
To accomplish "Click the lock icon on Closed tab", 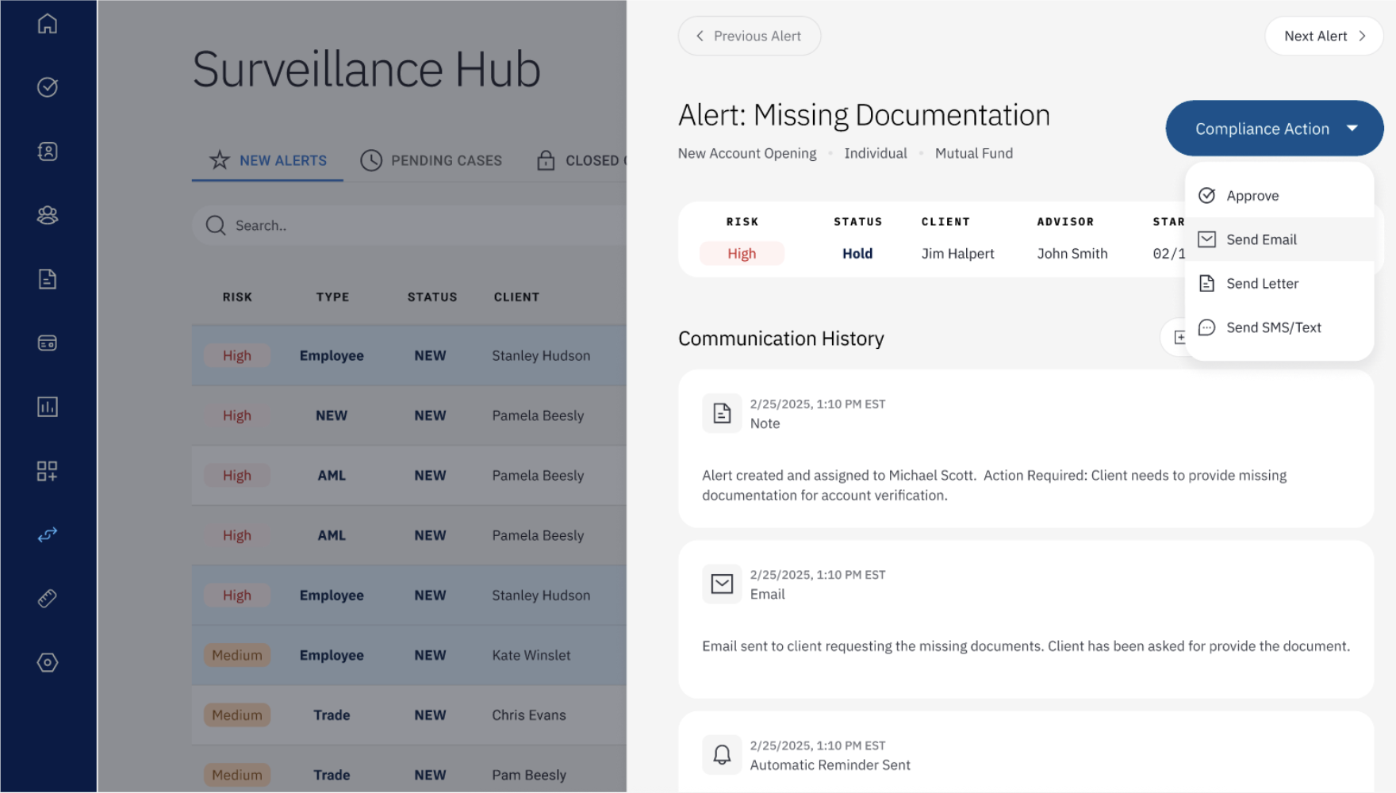I will pyautogui.click(x=546, y=160).
